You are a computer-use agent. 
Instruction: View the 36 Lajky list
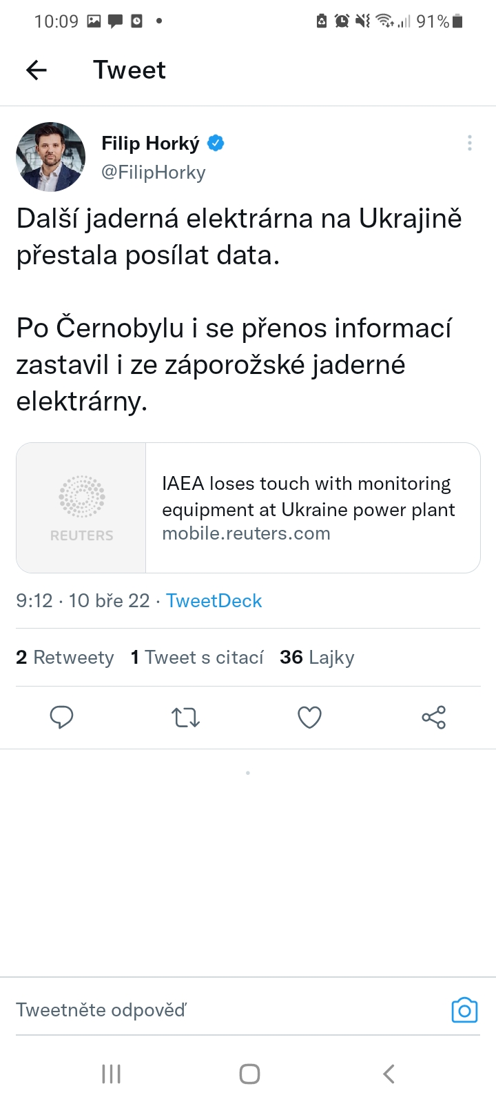317,658
